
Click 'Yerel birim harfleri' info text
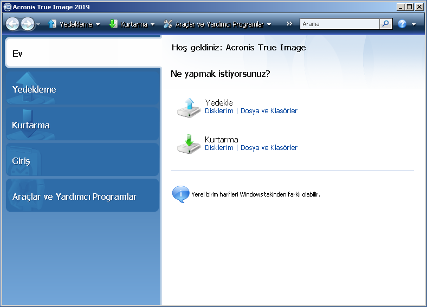point(256,194)
